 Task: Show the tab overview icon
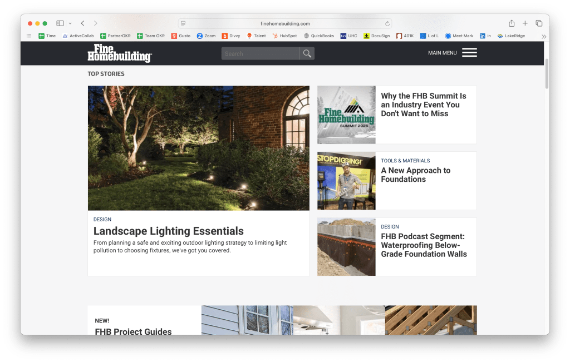(x=539, y=23)
